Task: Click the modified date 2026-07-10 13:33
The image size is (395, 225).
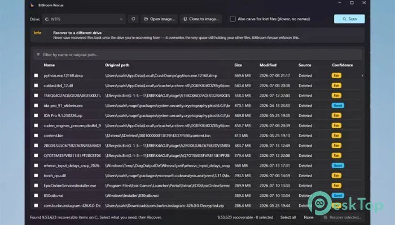Action: [x=275, y=186]
